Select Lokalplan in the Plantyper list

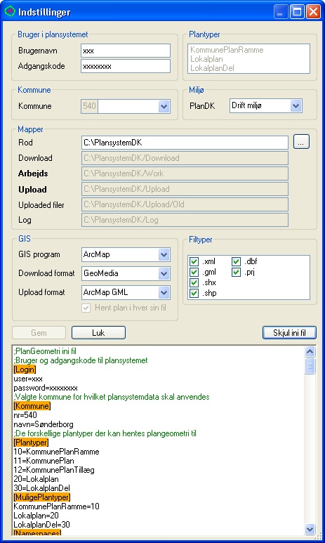coord(206,59)
